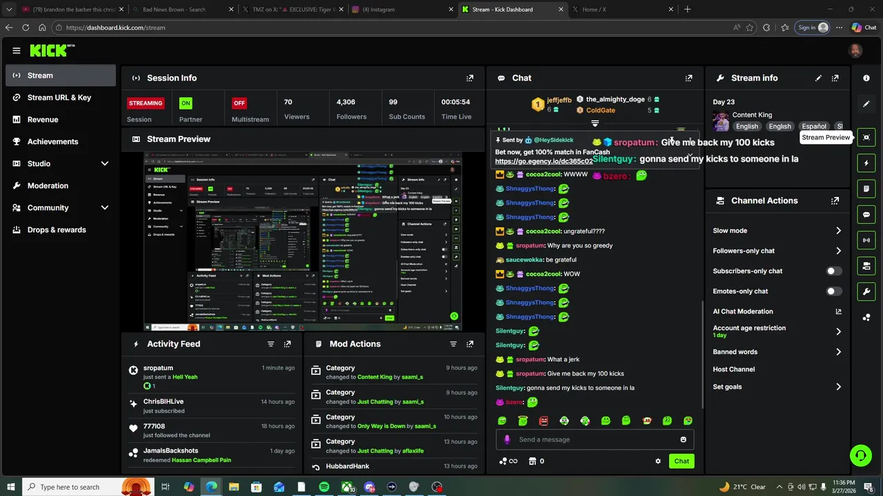The width and height of the screenshot is (883, 496).
Task: Open Mod Actions filter options
Action: 453,344
